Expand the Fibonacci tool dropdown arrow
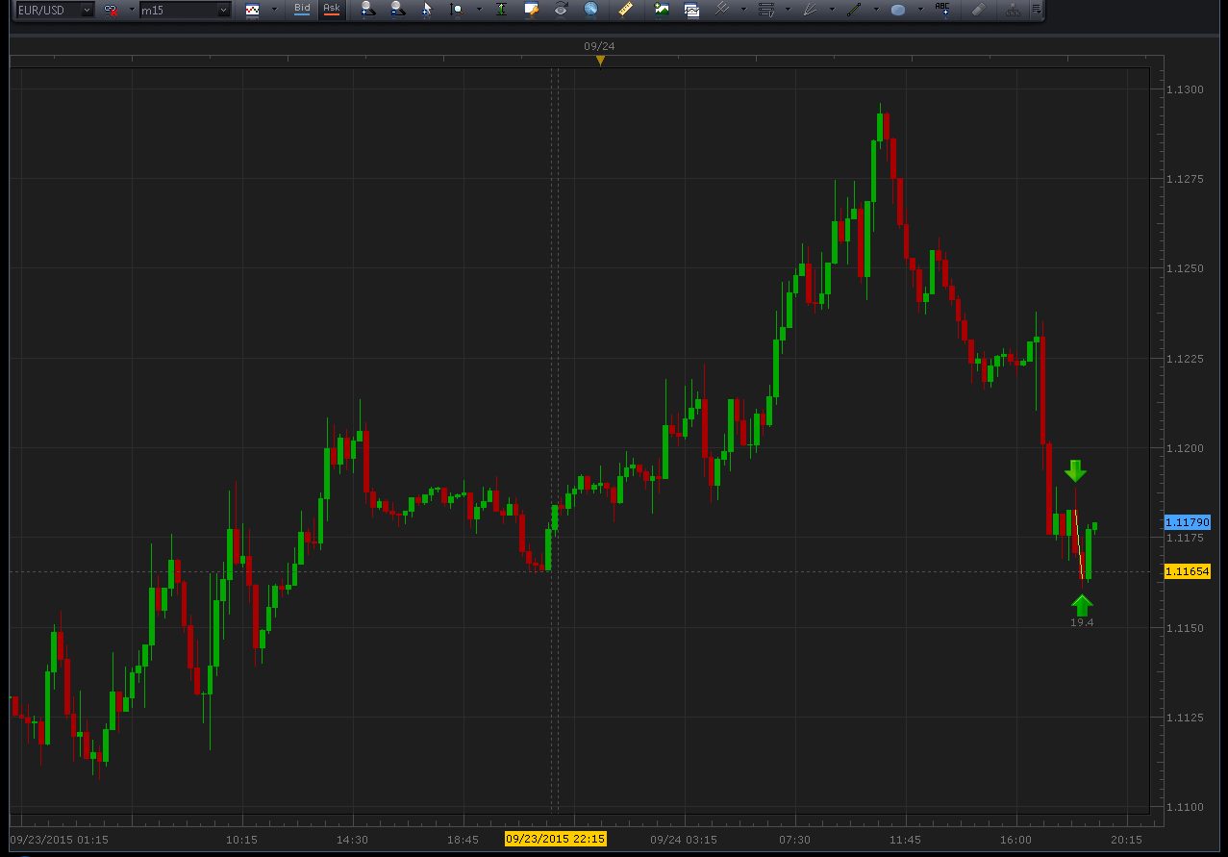Screen dimensions: 1228x857 tap(788, 10)
